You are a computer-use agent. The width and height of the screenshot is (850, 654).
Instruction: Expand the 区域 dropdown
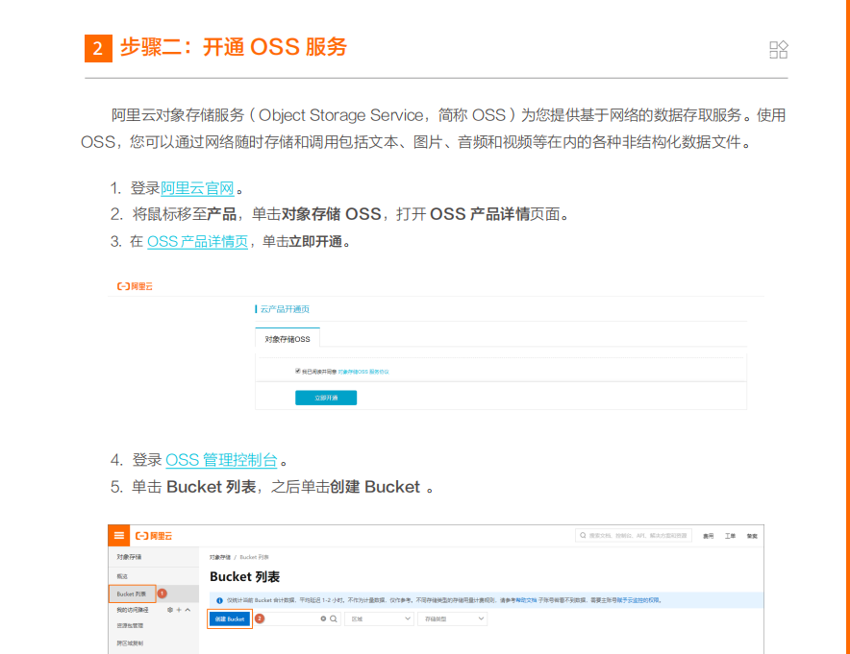(x=380, y=618)
